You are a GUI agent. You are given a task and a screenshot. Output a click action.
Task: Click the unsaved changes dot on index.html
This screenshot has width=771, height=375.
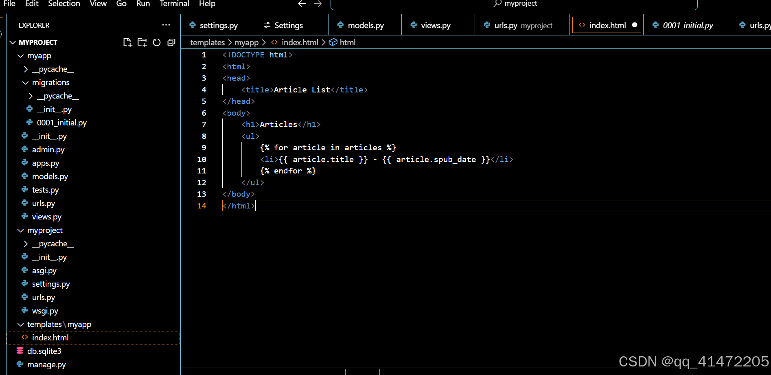pyautogui.click(x=635, y=25)
